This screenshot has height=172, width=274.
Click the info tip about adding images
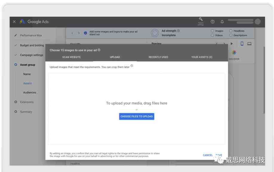85,33
